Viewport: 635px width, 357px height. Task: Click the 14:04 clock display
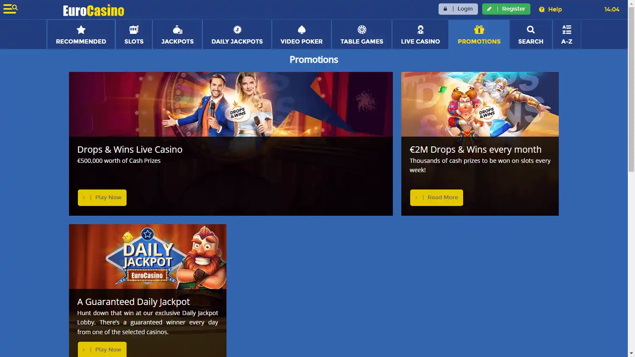[x=612, y=9]
